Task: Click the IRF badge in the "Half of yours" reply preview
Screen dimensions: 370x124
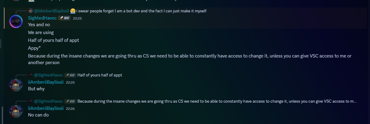Action: point(70,75)
